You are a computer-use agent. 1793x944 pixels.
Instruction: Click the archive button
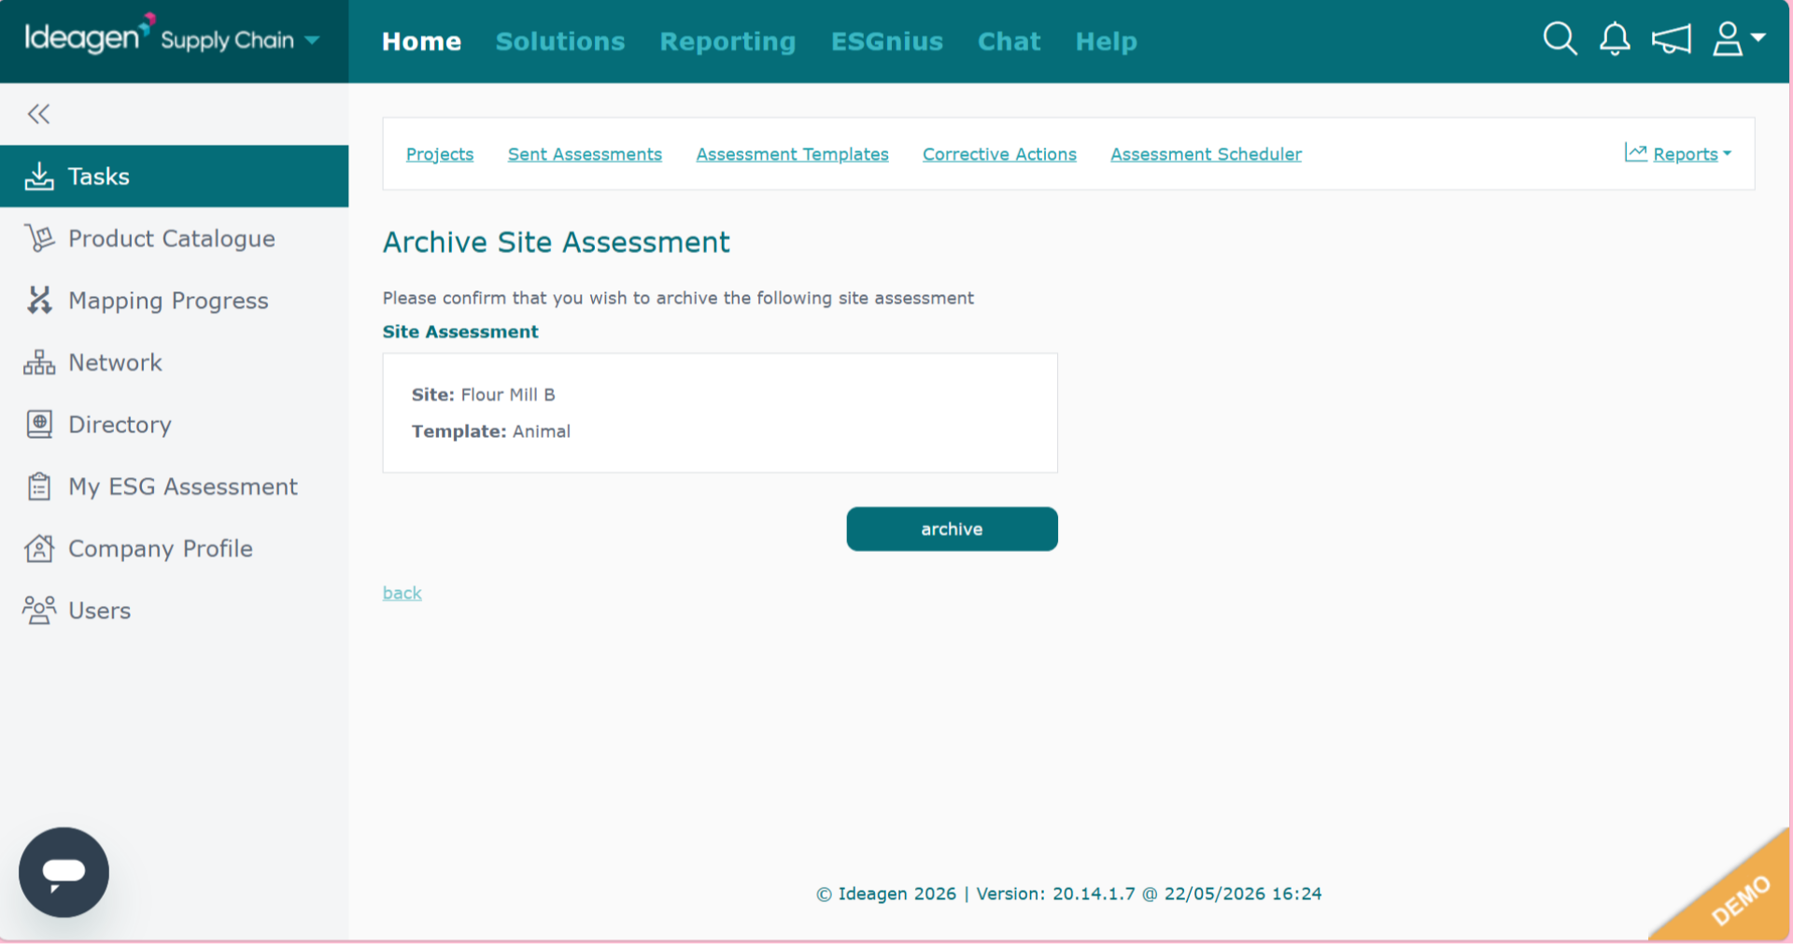point(952,528)
